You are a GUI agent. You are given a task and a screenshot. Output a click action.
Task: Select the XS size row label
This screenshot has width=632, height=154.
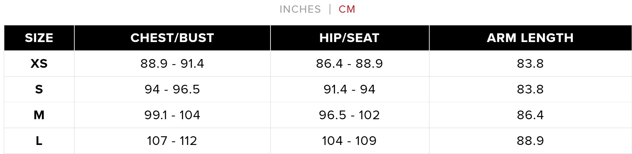pos(39,63)
